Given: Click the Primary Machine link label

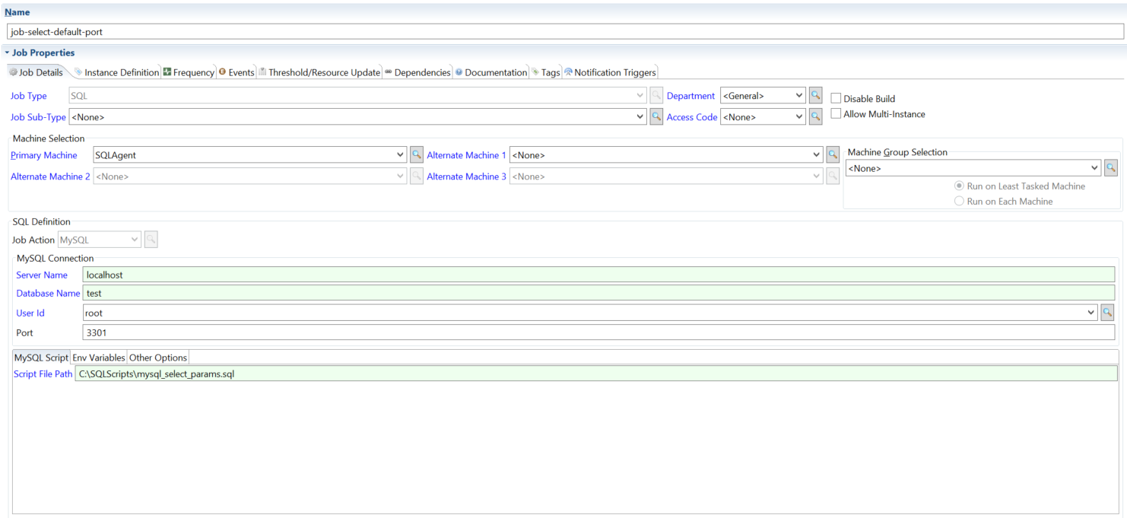Looking at the screenshot, I should (44, 155).
